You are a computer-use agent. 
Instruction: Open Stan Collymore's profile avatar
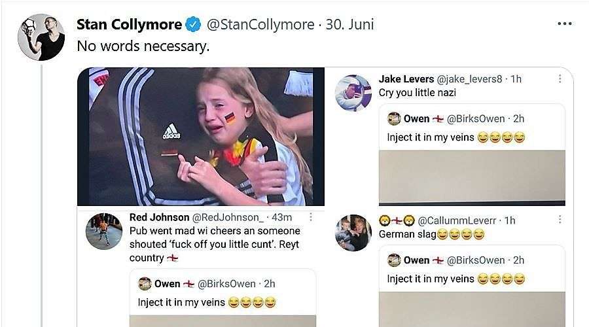41,37
